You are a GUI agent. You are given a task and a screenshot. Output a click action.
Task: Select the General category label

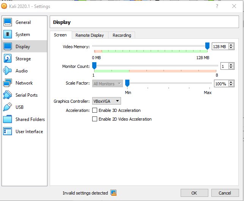pos(23,22)
